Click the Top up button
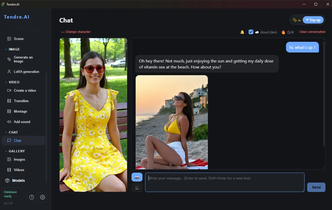Image resolution: width=332 pixels, height=210 pixels. [x=313, y=20]
